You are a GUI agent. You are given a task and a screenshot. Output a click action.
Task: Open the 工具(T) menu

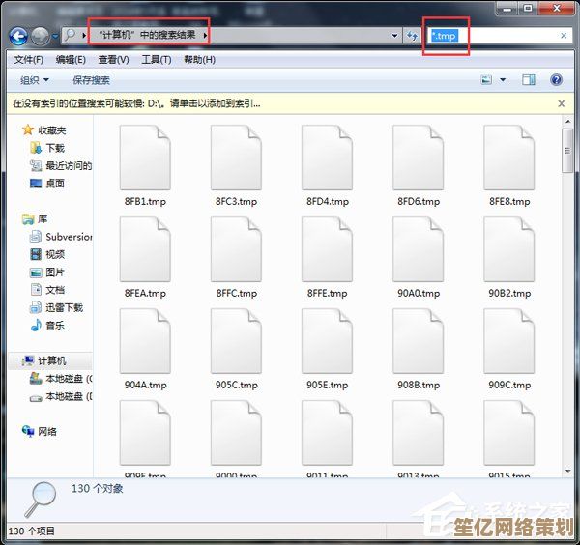click(157, 60)
